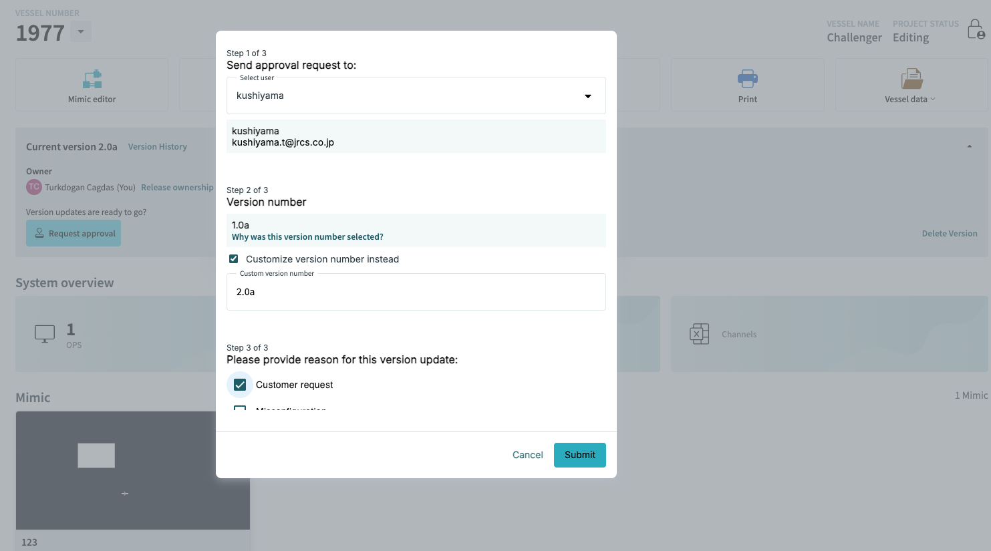Toggle Customize version number instead checkbox

tap(233, 259)
